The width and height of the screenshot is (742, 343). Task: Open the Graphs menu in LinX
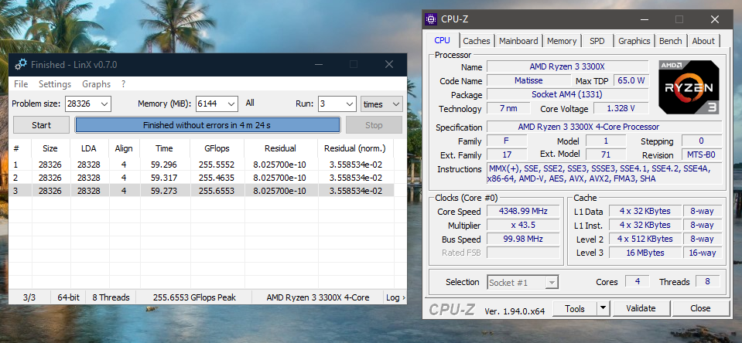[x=96, y=84]
